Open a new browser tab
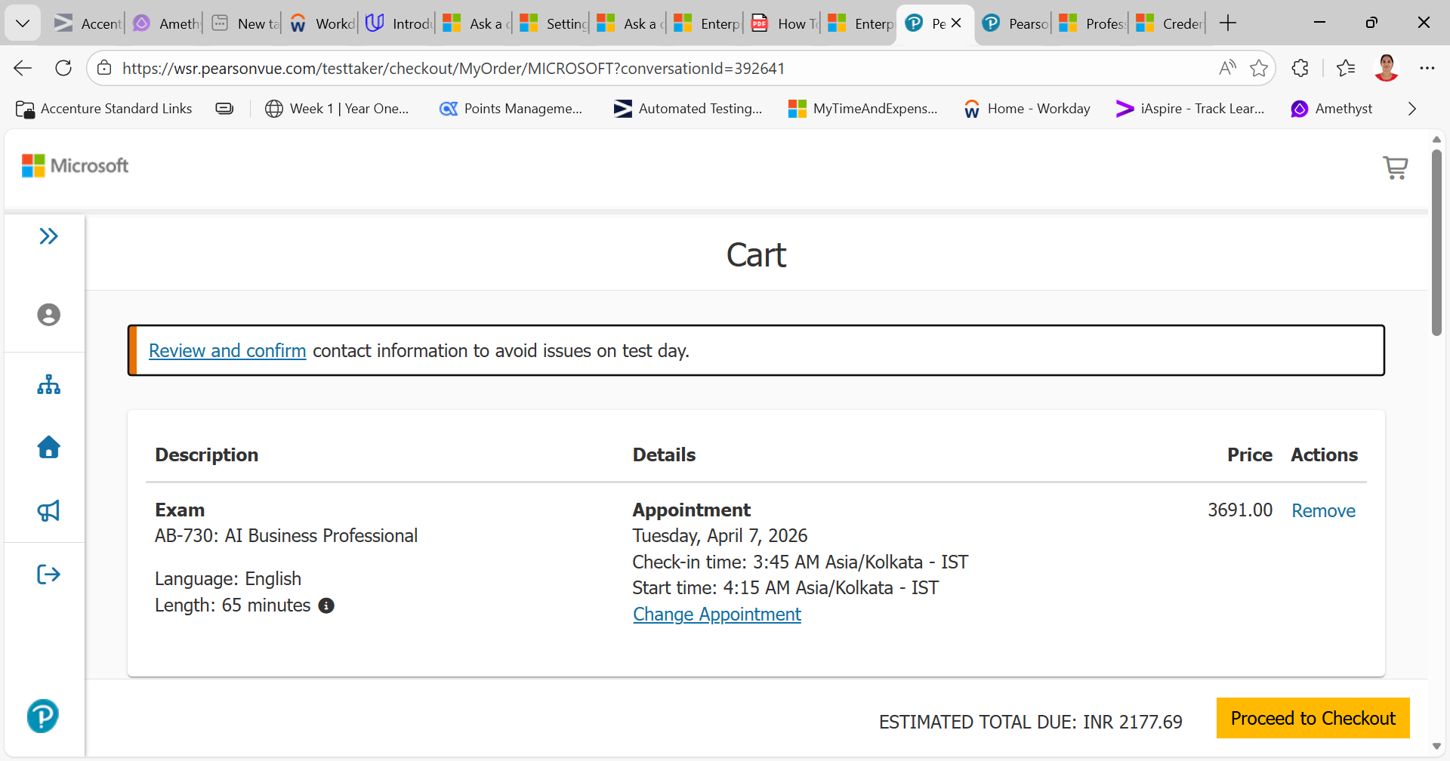 (x=1228, y=23)
